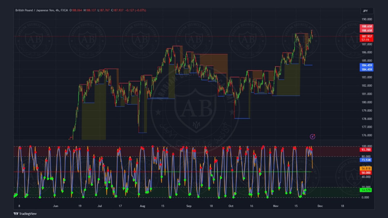
Task: Click the 187.000 price axis value
Action: [367, 44]
